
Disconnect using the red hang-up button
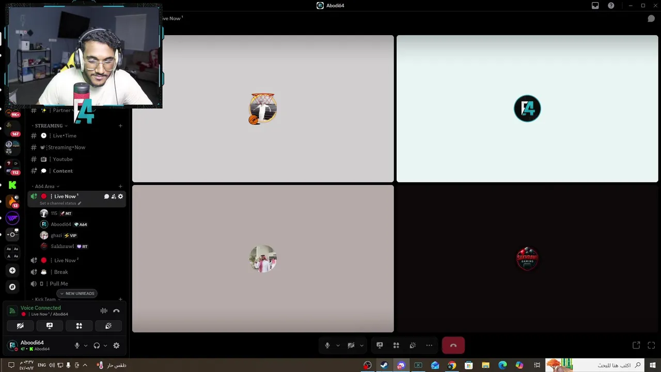point(453,345)
